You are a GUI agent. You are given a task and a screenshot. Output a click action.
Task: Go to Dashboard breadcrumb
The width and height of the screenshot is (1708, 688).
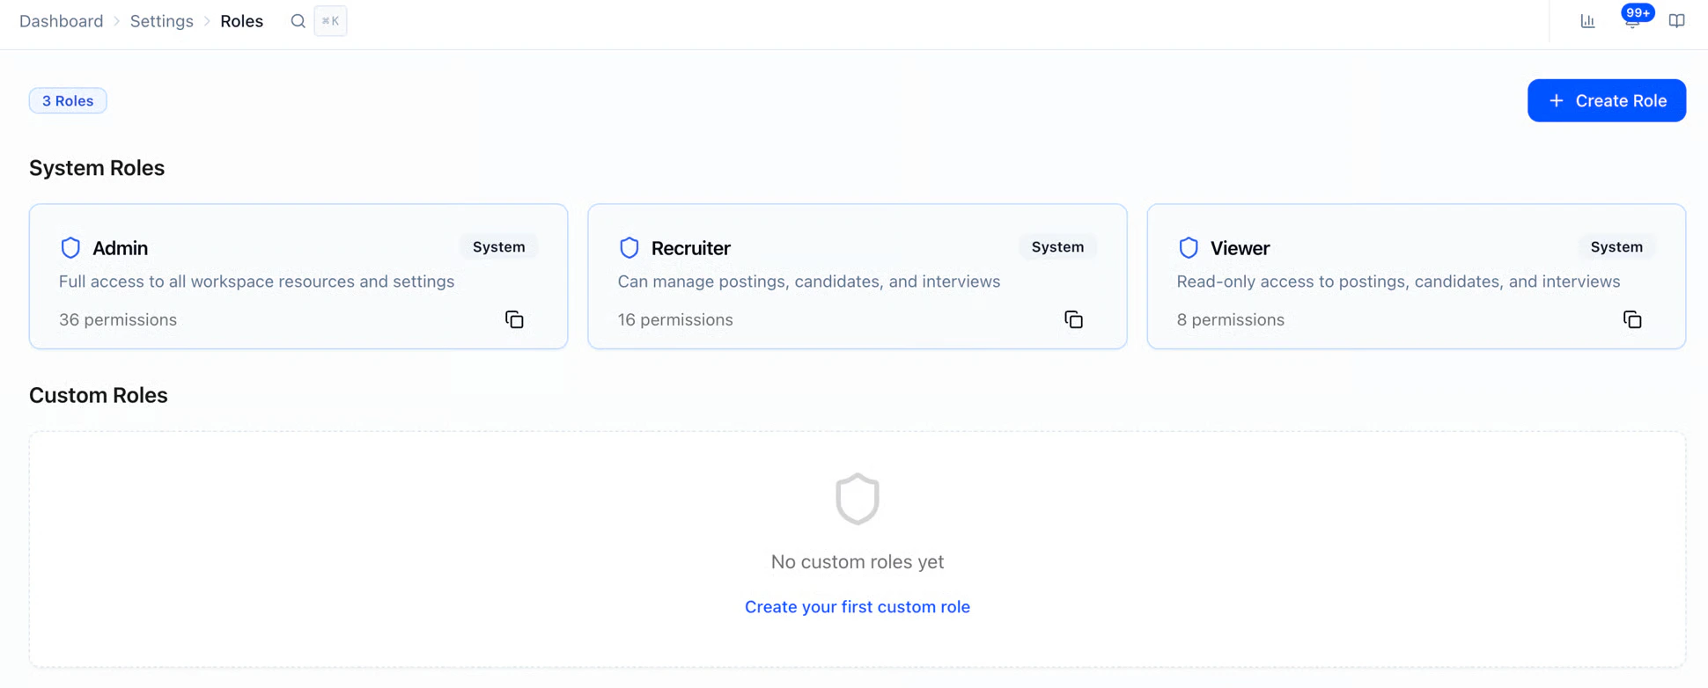point(61,21)
